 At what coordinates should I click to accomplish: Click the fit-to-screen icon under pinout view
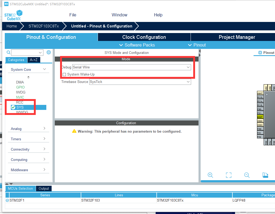pos(228,175)
